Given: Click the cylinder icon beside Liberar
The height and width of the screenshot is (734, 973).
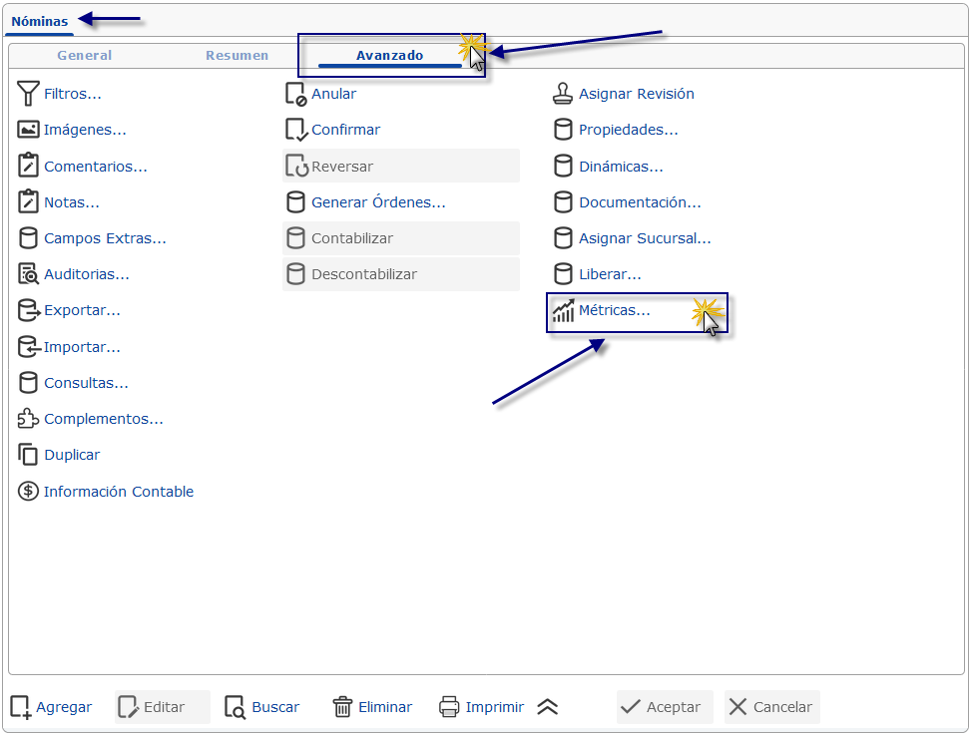Looking at the screenshot, I should pos(563,274).
